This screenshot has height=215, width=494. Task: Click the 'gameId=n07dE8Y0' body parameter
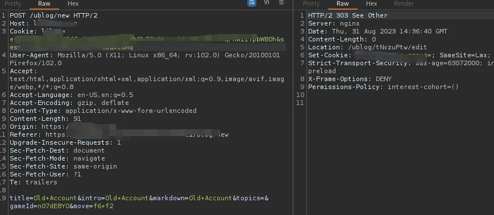(39, 206)
